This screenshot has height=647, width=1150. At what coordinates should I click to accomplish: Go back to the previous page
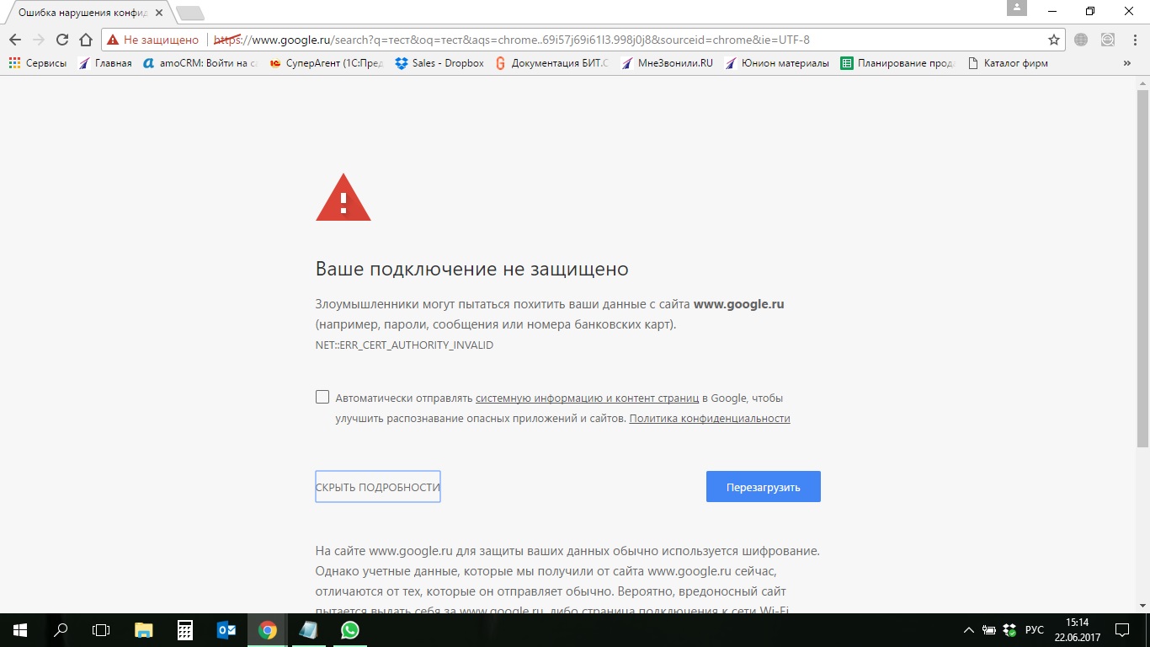(x=15, y=40)
